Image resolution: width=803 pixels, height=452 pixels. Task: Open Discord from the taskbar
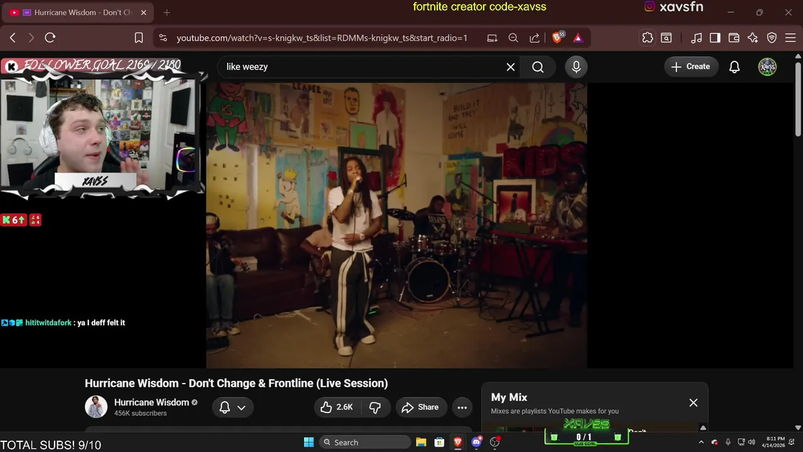pyautogui.click(x=476, y=442)
